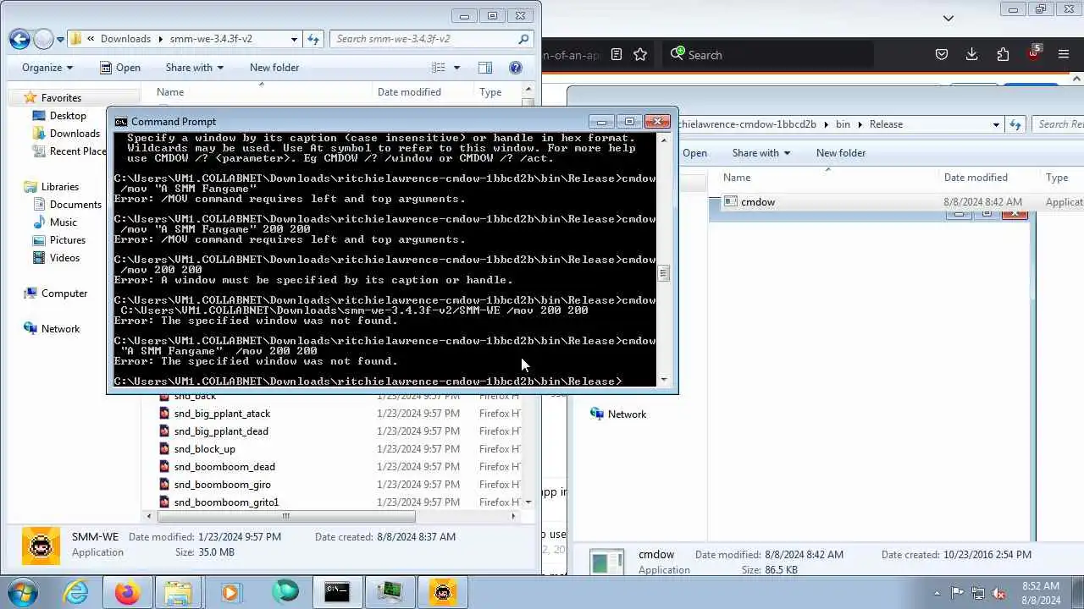Click the Command Prompt title bar icon
Image resolution: width=1084 pixels, height=609 pixels.
pyautogui.click(x=121, y=122)
